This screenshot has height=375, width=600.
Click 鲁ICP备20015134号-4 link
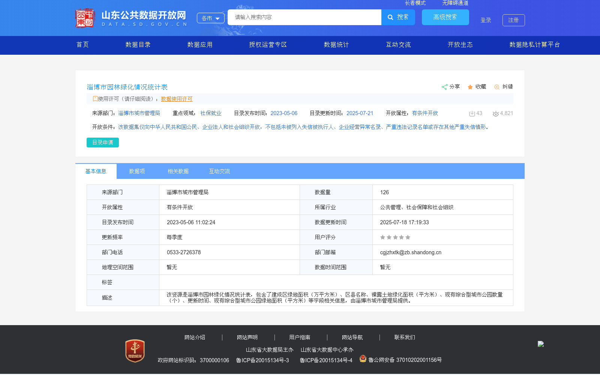[326, 360]
